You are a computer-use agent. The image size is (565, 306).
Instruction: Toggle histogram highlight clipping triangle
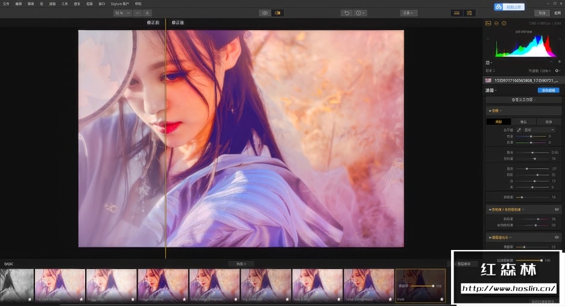[x=558, y=39]
